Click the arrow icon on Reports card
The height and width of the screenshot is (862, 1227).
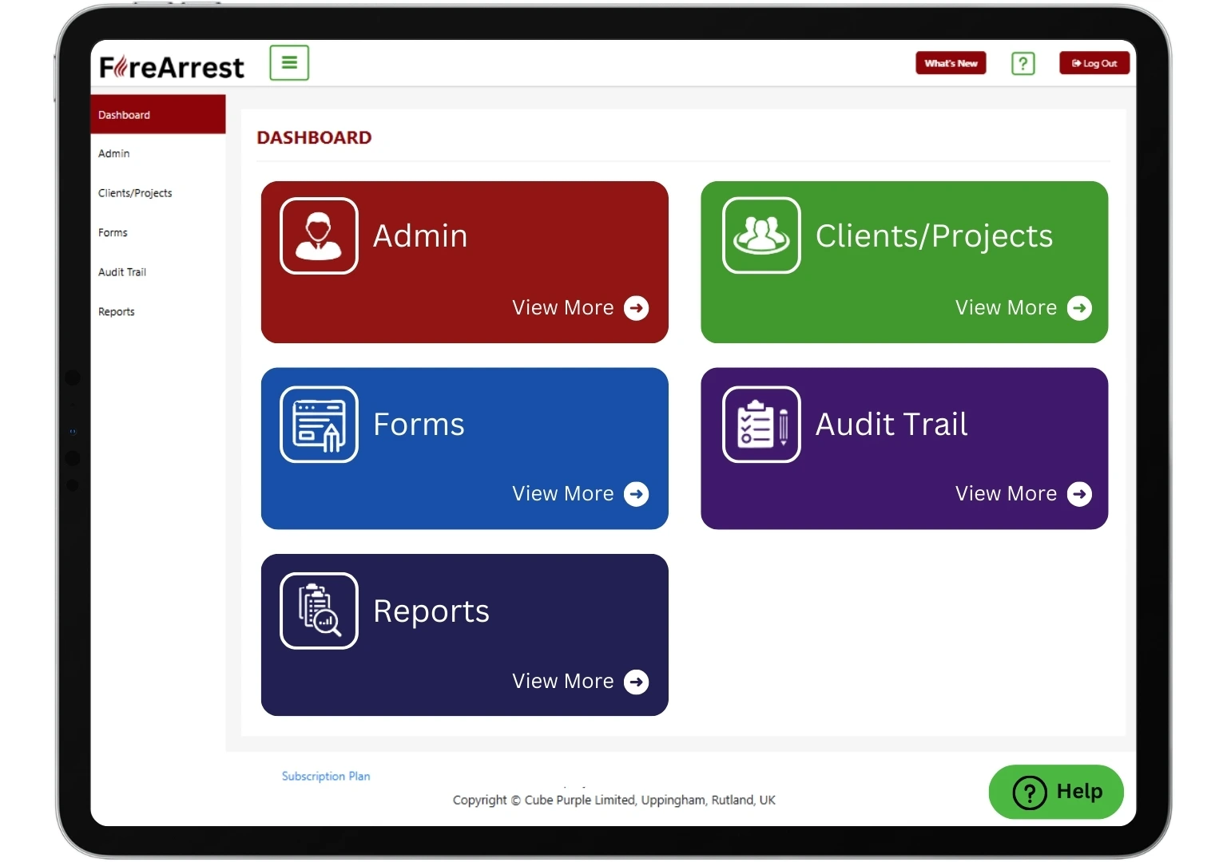click(x=636, y=682)
